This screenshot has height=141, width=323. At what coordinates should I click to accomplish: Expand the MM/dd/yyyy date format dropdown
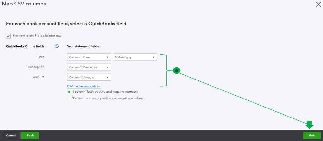[x=135, y=57]
